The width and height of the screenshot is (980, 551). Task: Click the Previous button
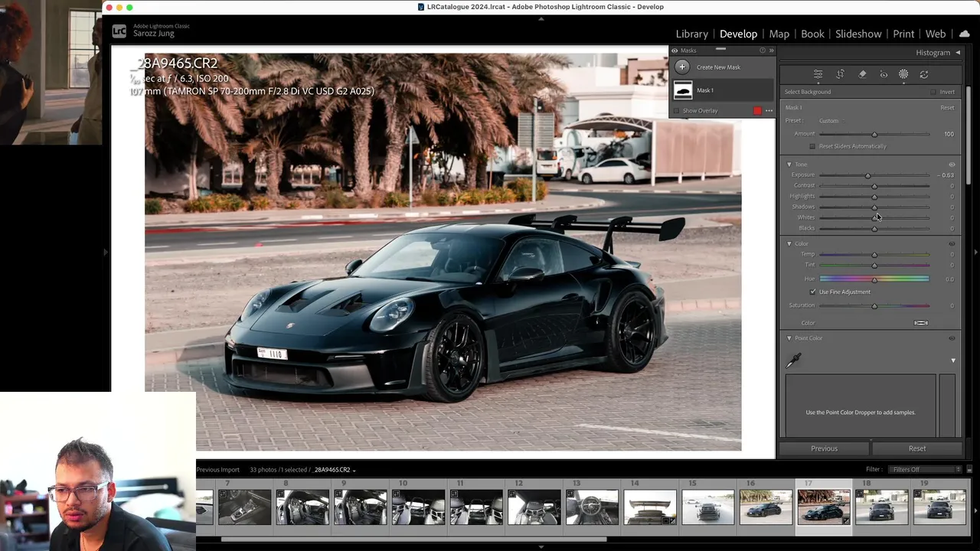pos(825,448)
